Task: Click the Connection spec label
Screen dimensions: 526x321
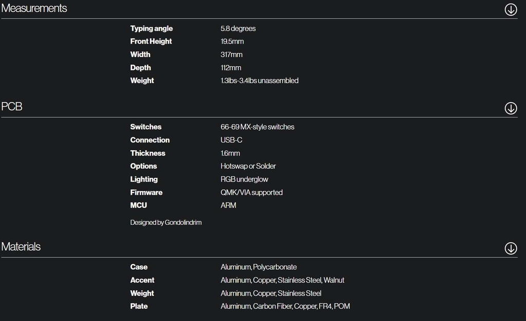Action: (x=150, y=140)
